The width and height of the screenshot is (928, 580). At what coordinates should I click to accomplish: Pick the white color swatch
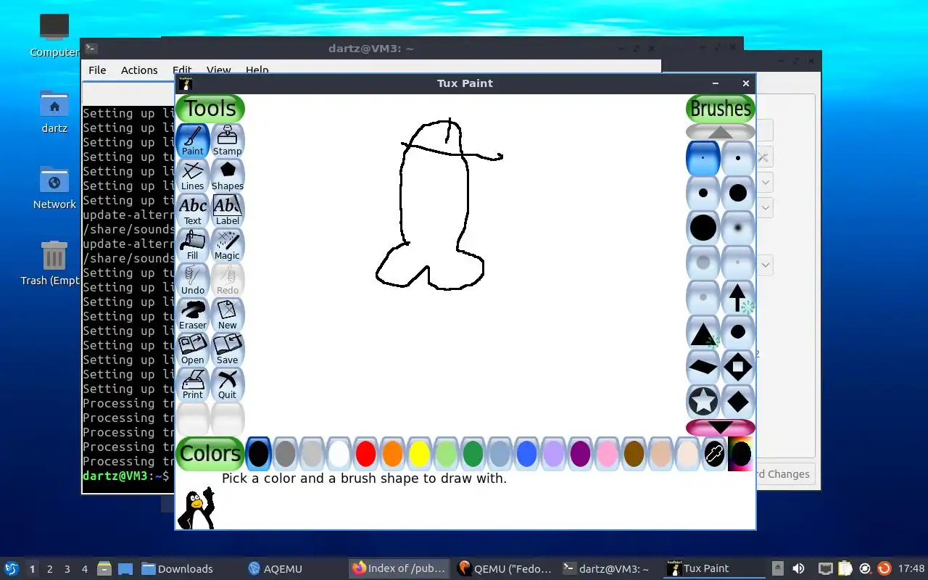click(339, 454)
